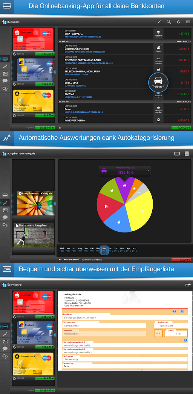193x394 pixels.
Task: Click the EUR currency button
Action: click(158, 334)
